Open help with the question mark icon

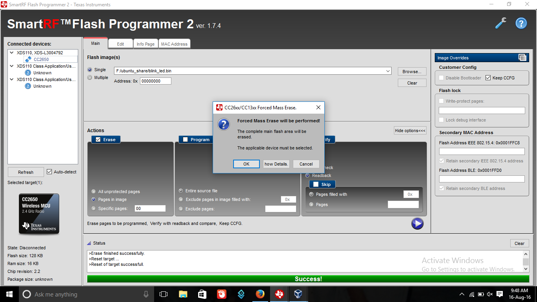pos(521,24)
